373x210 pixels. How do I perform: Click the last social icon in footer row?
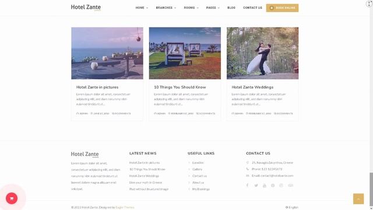[x=290, y=185]
